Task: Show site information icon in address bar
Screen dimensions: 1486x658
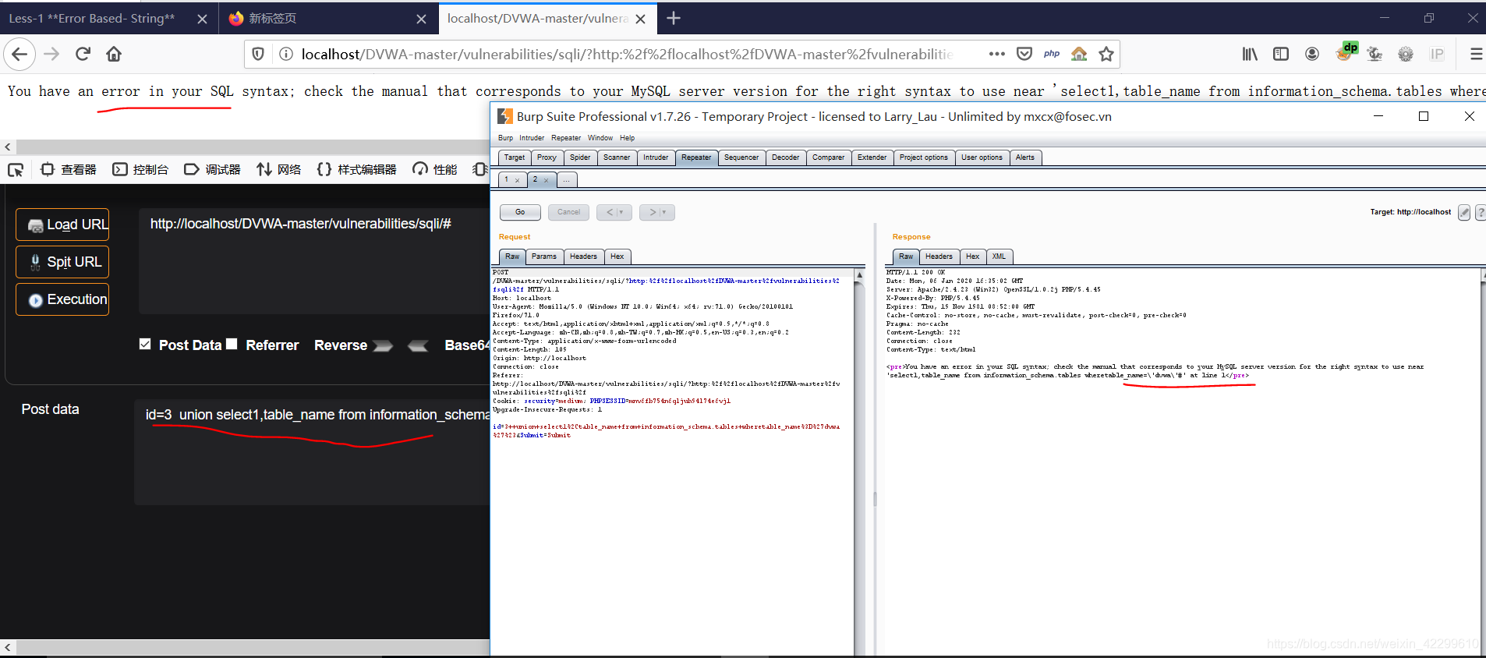Action: 286,54
